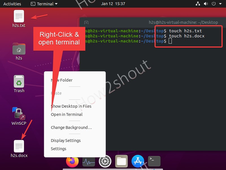
Task: Launch Firefox from the dock
Action: coord(72,161)
